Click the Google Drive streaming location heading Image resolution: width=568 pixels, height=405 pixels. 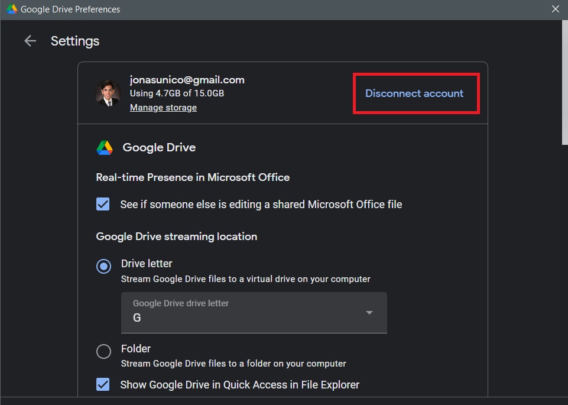click(x=176, y=236)
